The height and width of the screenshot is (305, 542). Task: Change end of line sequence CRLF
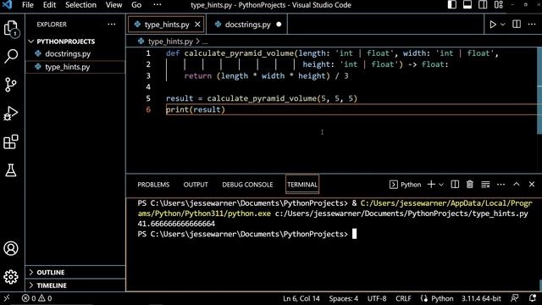point(403,298)
